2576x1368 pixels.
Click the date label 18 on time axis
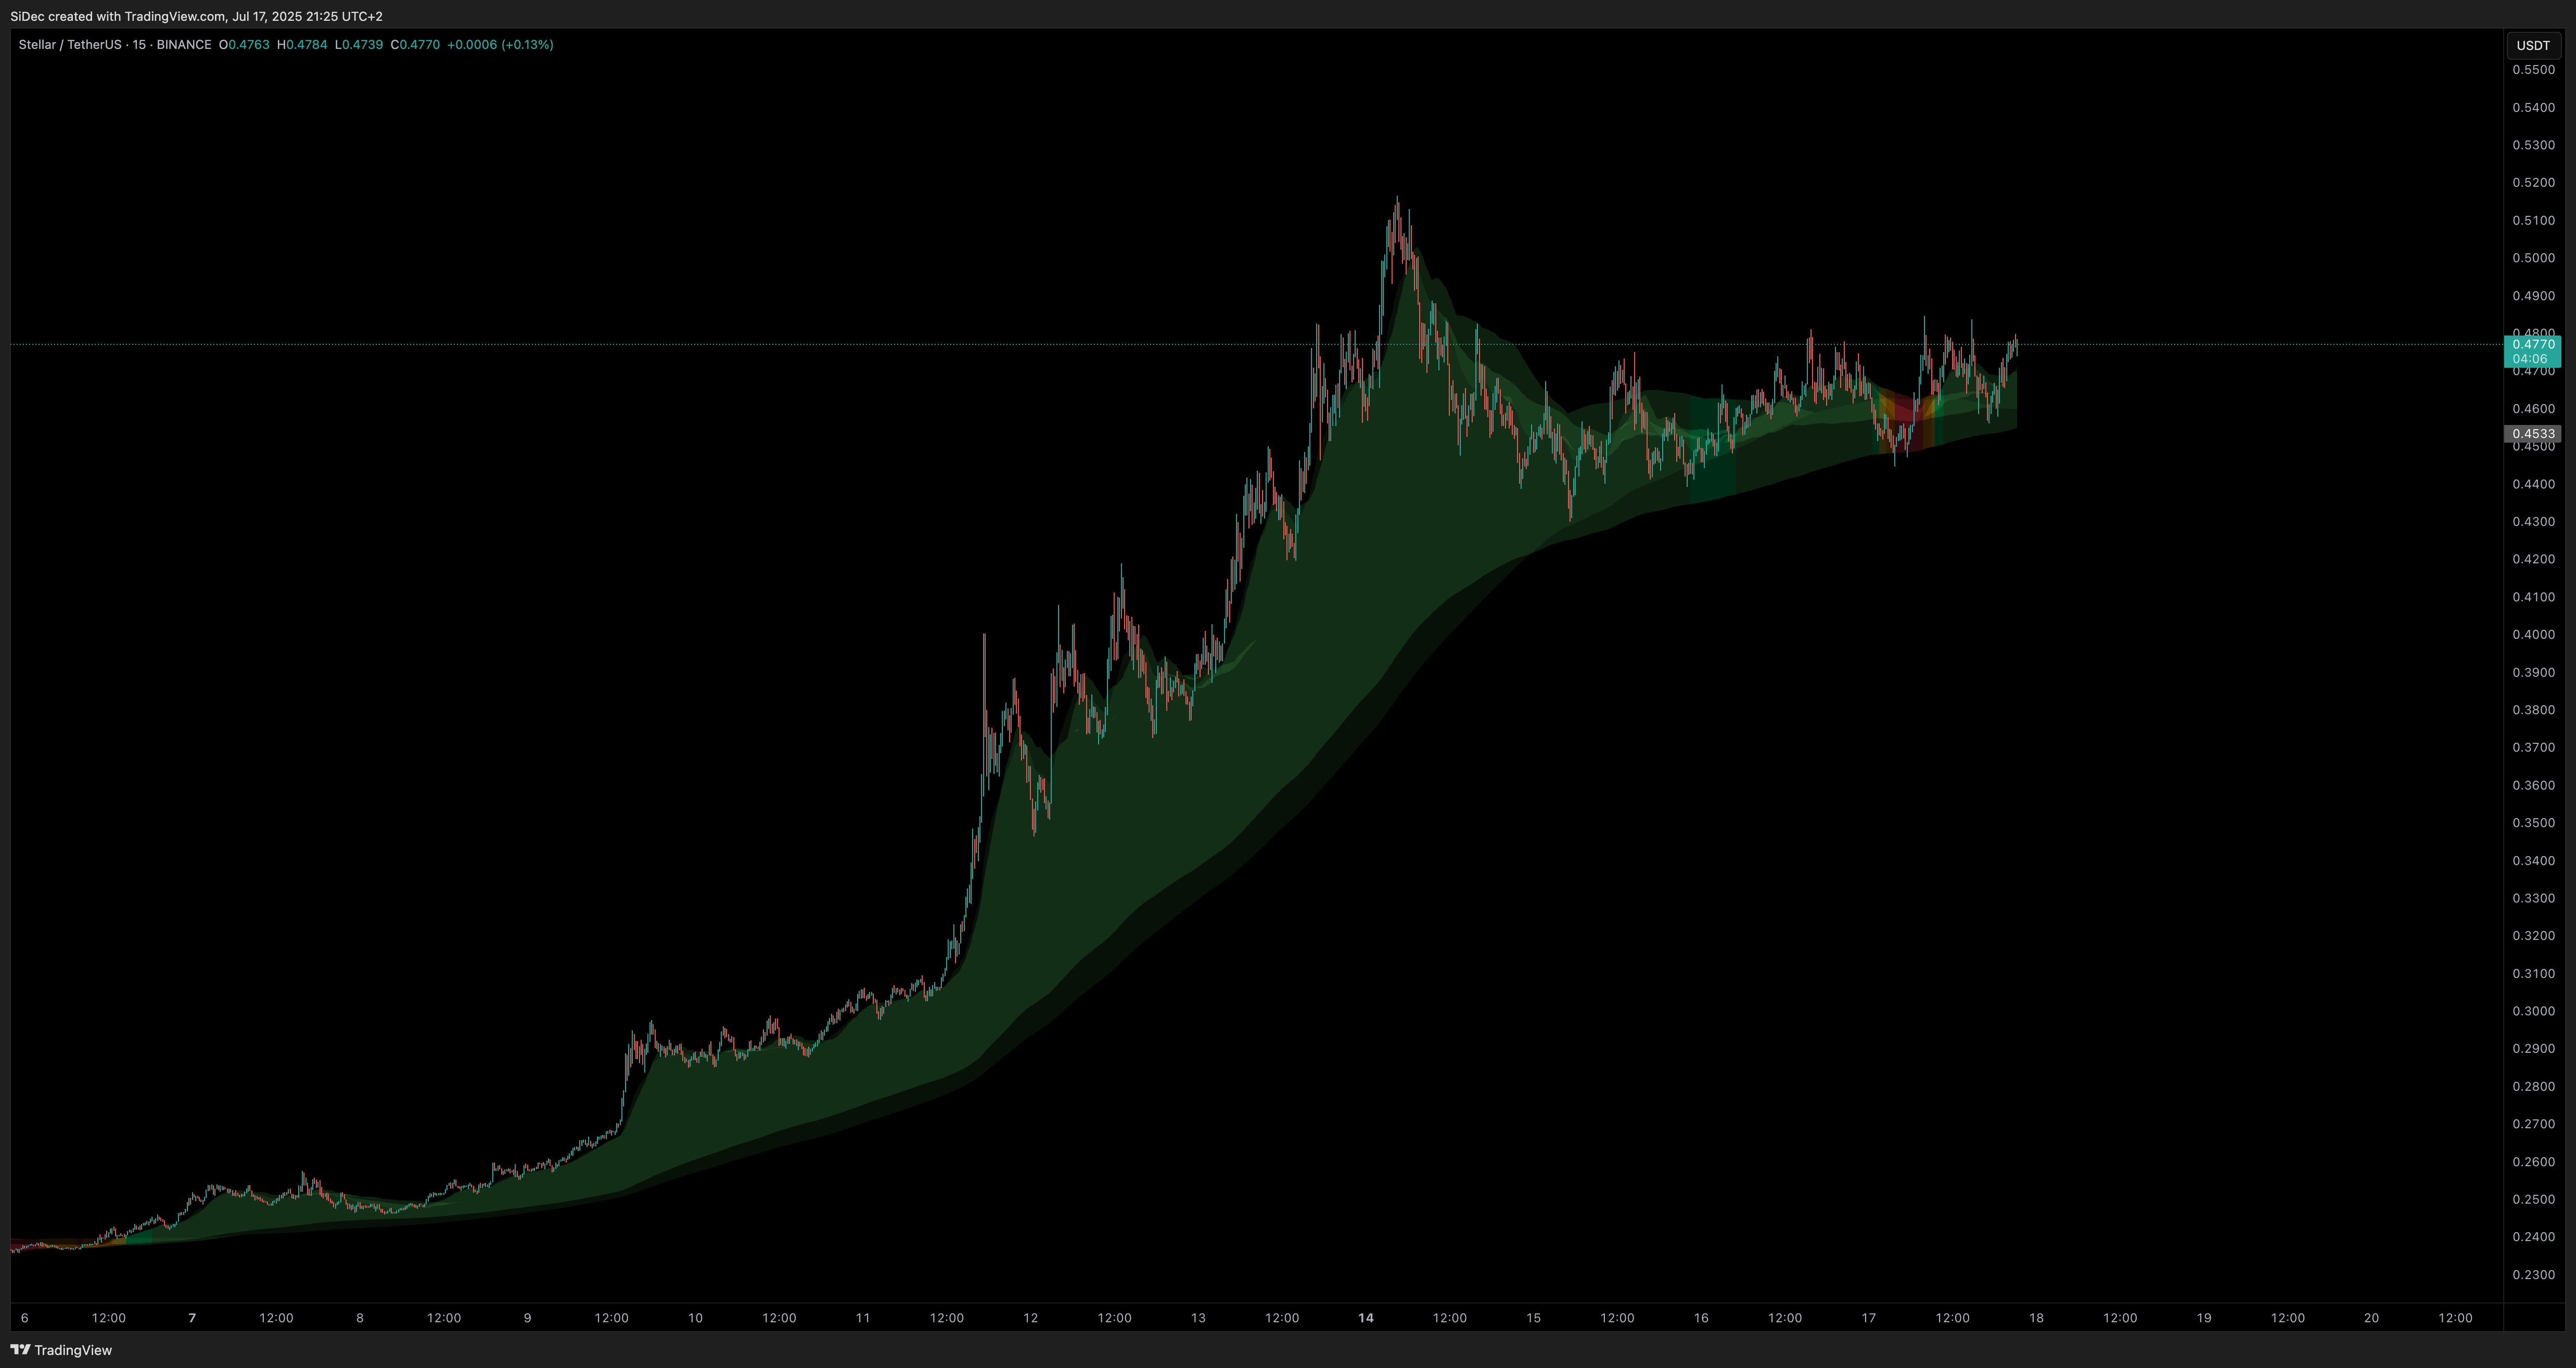click(2036, 1318)
